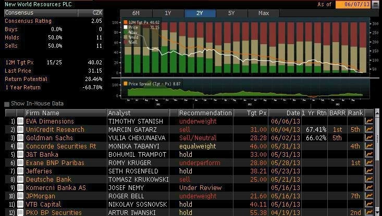Open the calendar picker beside As of date
This screenshot has height=216, width=382.
click(376, 4)
